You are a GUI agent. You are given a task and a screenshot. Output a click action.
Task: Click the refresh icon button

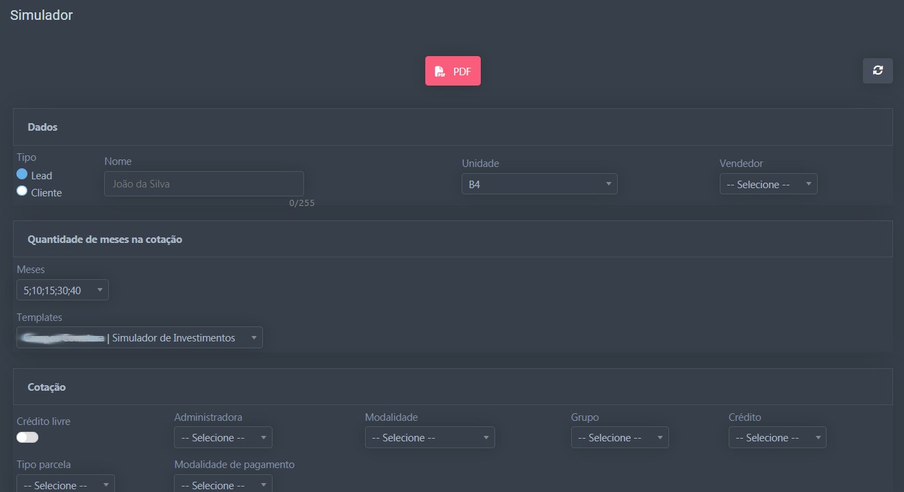[877, 70]
